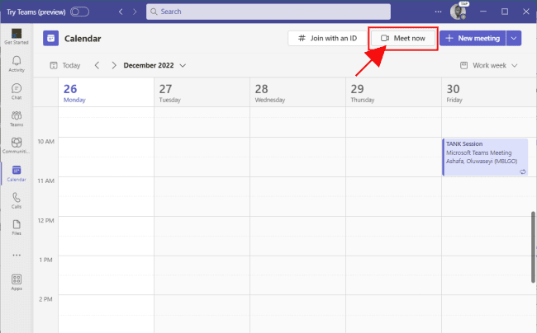Expand the December 2022 month picker

click(154, 65)
